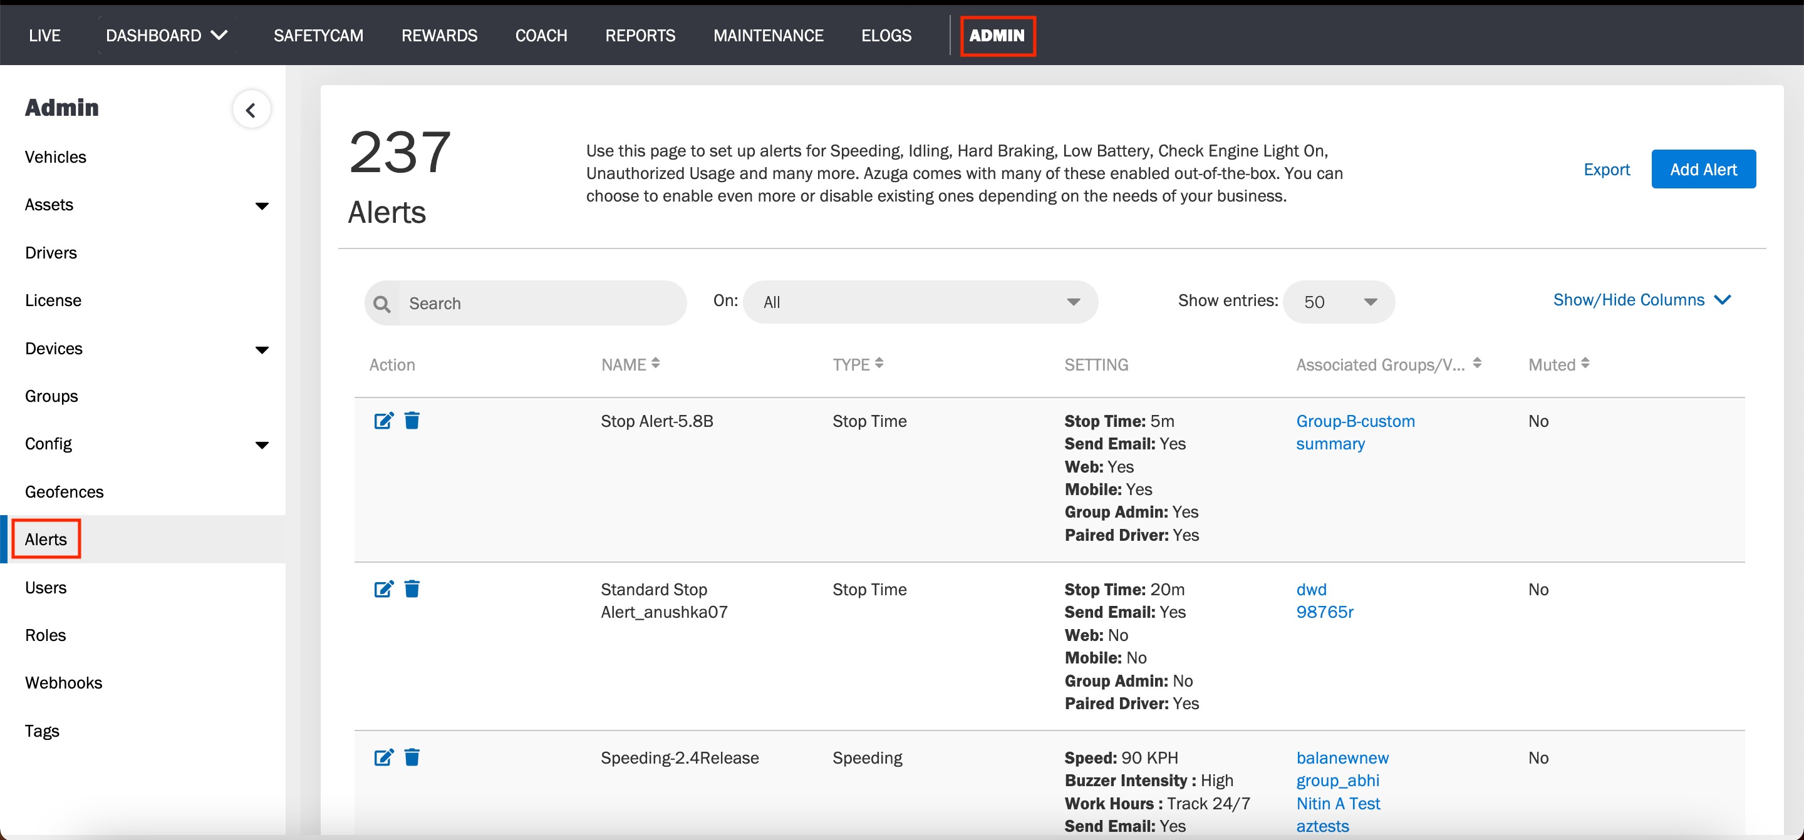This screenshot has height=840, width=1804.
Task: Click the 'Speeding-2.4Release' name cell
Action: [x=679, y=757]
